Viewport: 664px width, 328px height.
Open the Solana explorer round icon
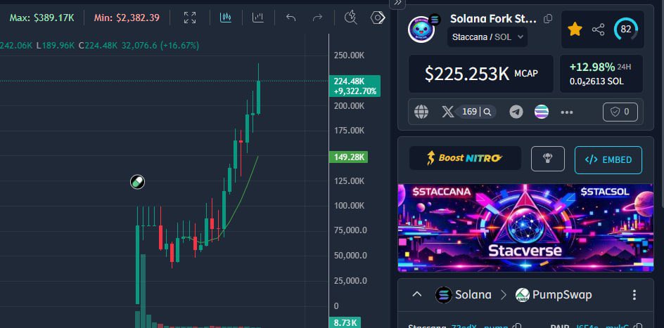(x=541, y=112)
